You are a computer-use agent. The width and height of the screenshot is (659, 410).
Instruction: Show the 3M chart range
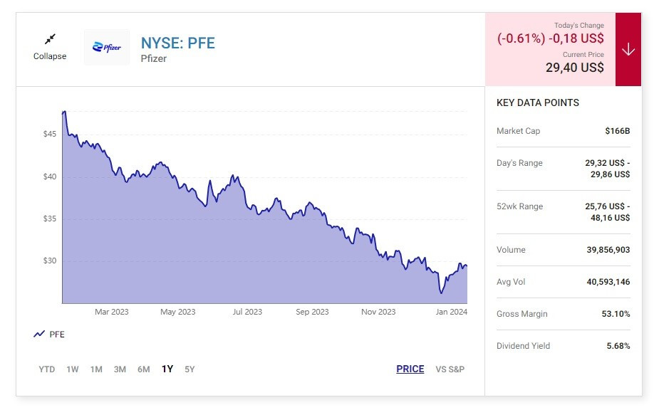tap(120, 369)
